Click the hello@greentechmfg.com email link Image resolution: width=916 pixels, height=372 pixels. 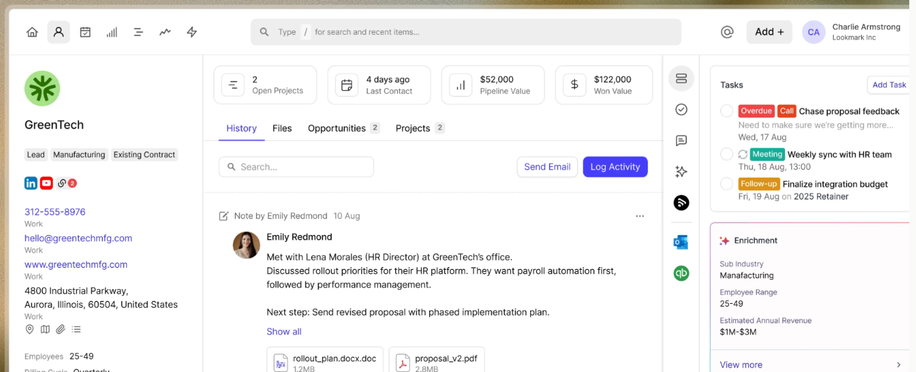point(78,238)
